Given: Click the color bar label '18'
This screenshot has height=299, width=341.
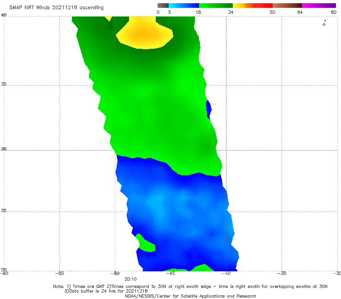Looking at the screenshot, I should tap(198, 12).
